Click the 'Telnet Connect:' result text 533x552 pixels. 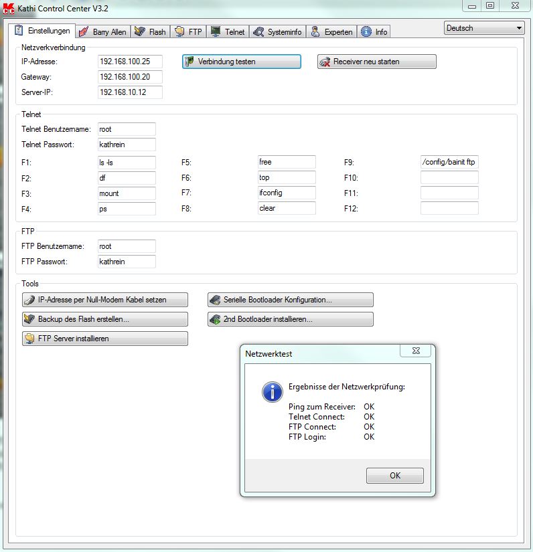coord(316,417)
